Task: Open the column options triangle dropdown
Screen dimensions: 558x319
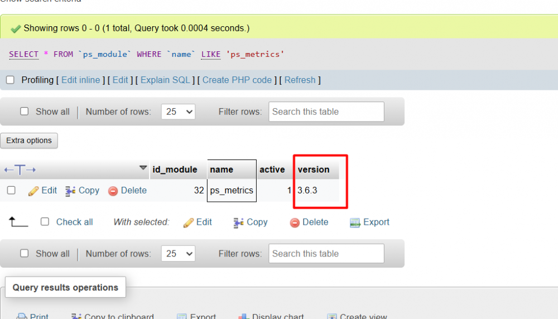Action: tap(143, 167)
